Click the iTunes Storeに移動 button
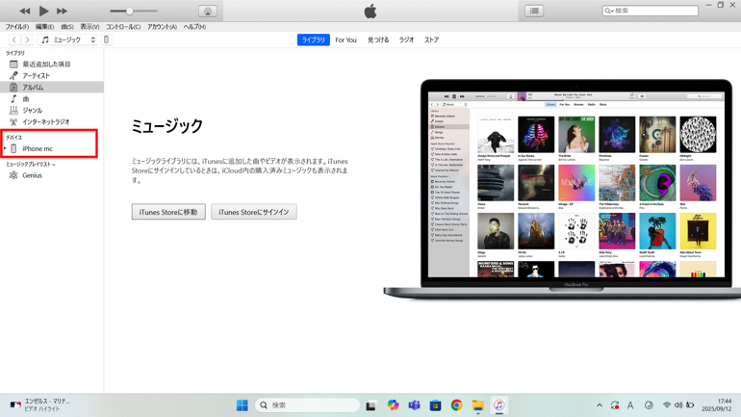Viewport: 741px width, 417px height. click(x=168, y=212)
